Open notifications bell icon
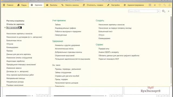Screen dimensions: 173x97 tap(169, 5)
